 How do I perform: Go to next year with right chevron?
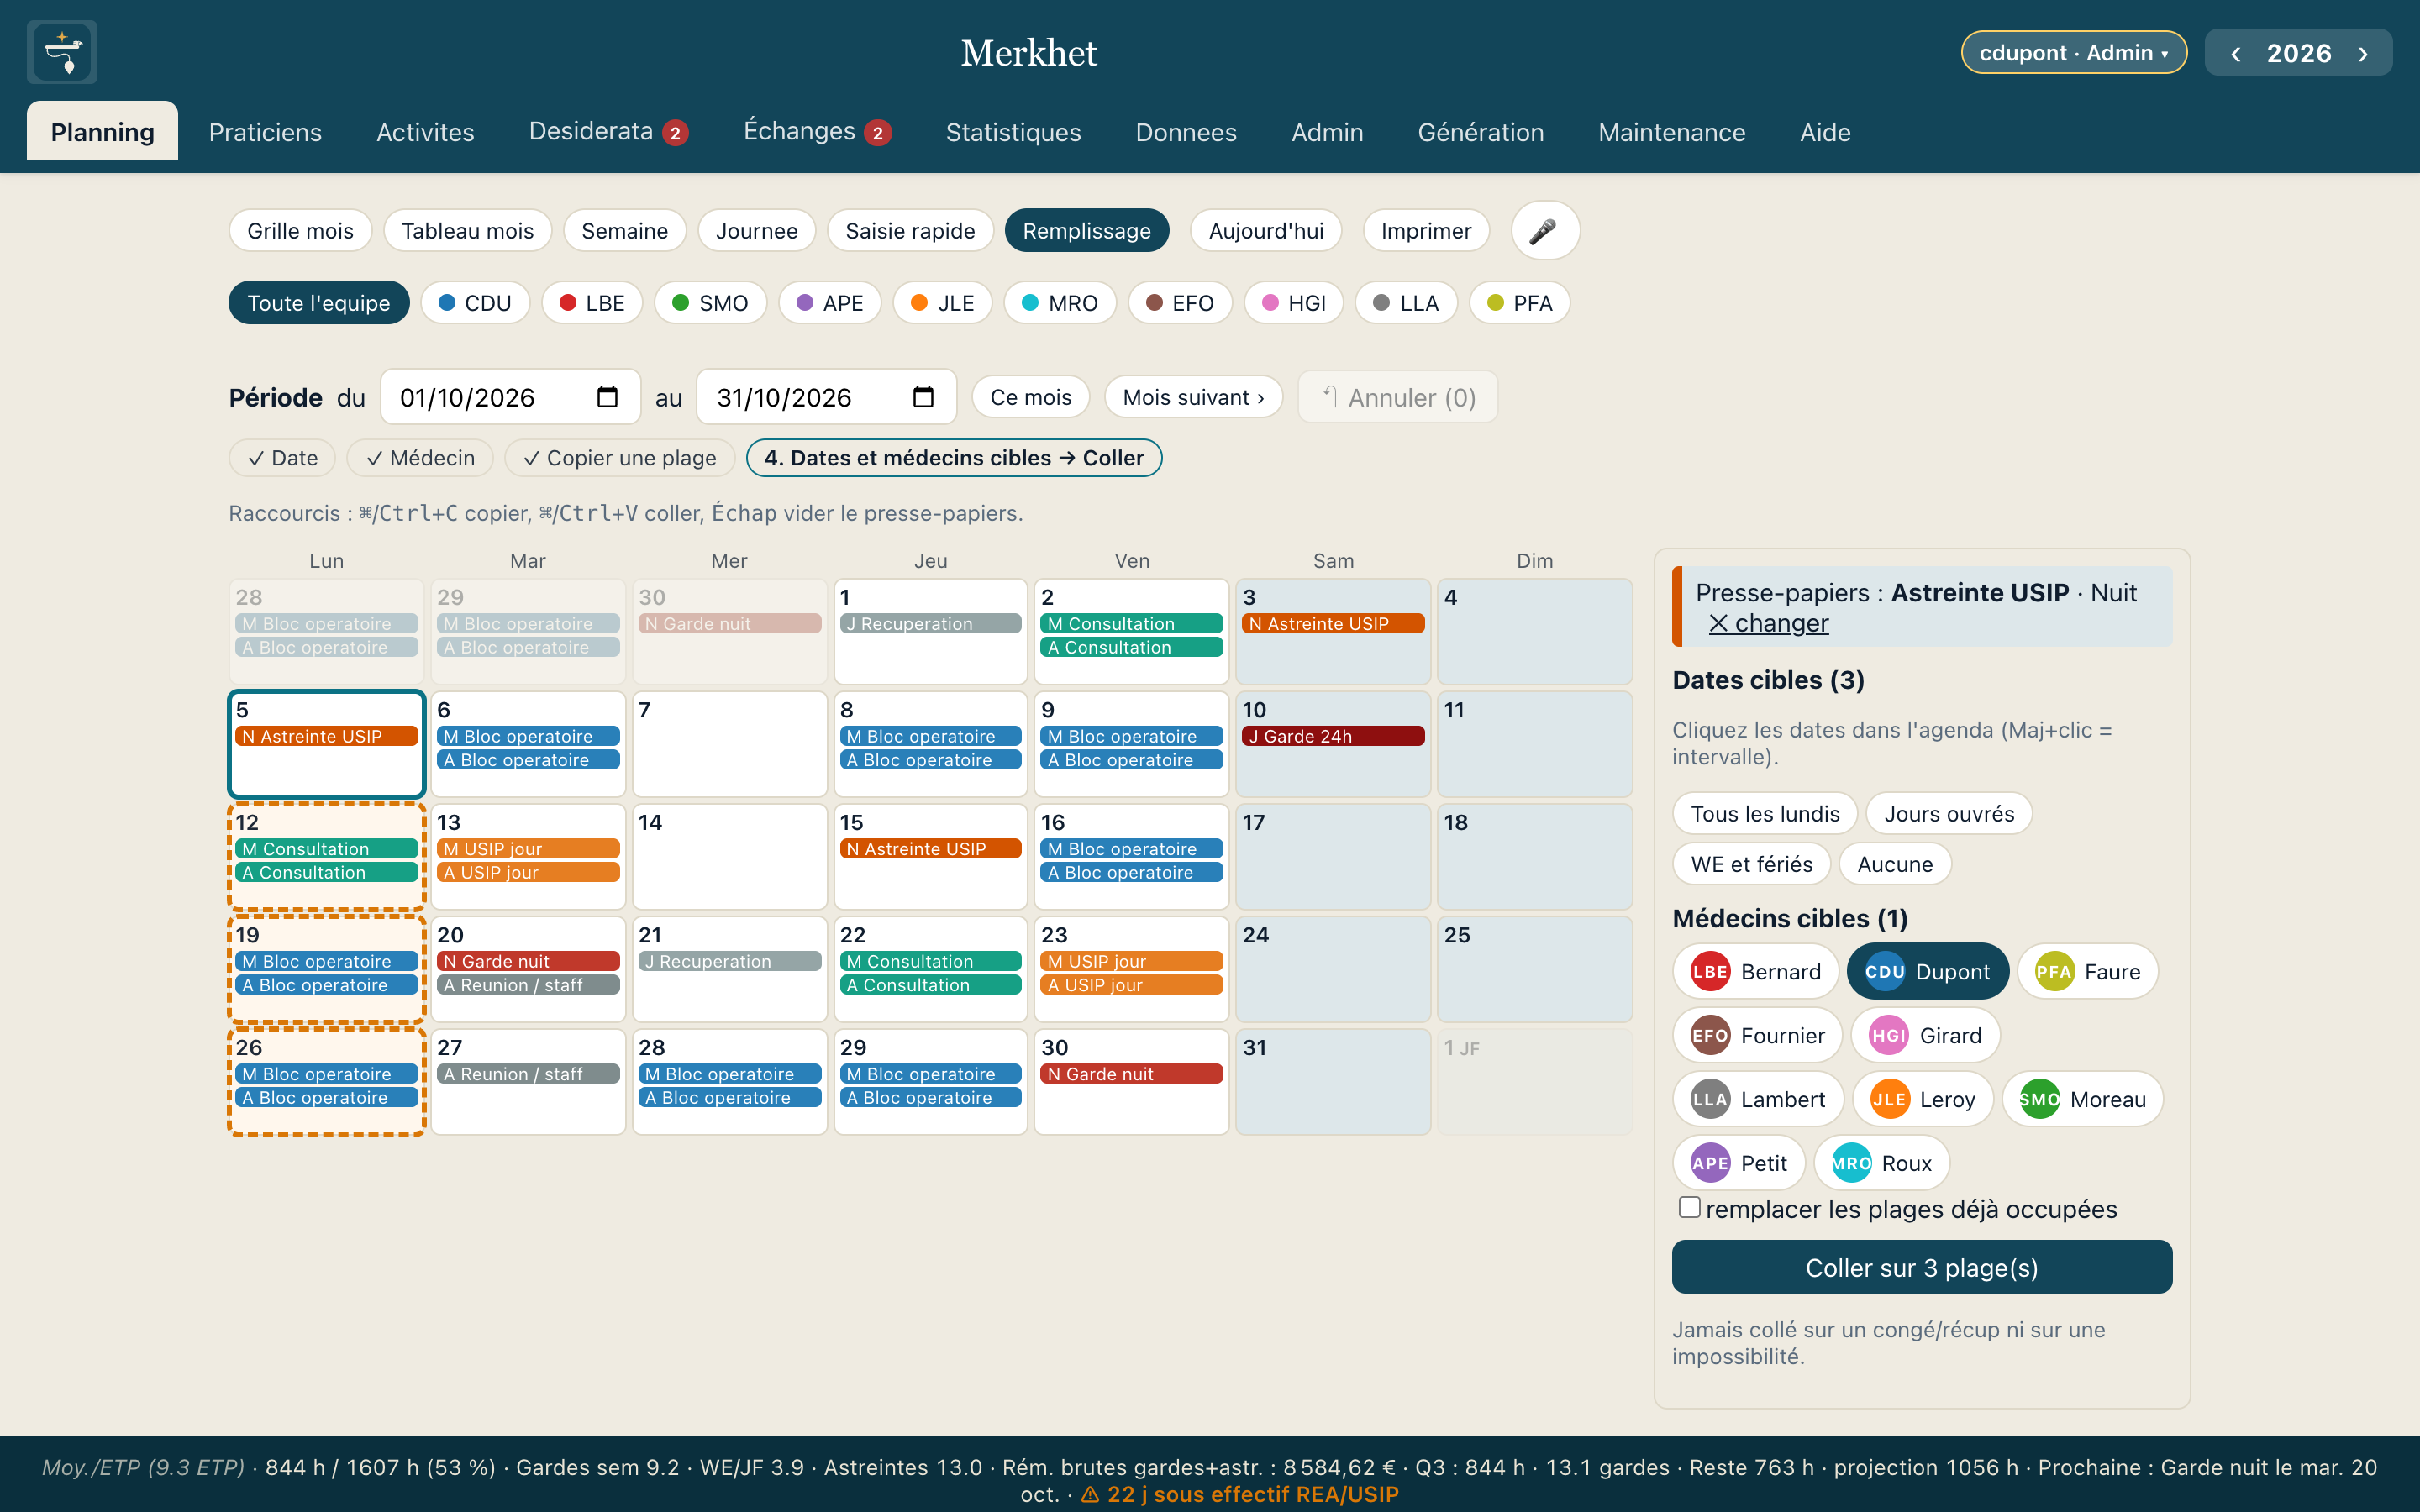[2364, 53]
